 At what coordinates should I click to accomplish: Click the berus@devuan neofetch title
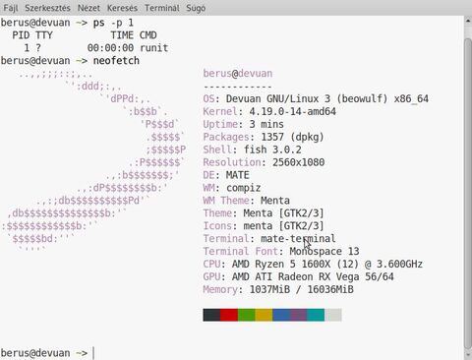click(x=238, y=73)
